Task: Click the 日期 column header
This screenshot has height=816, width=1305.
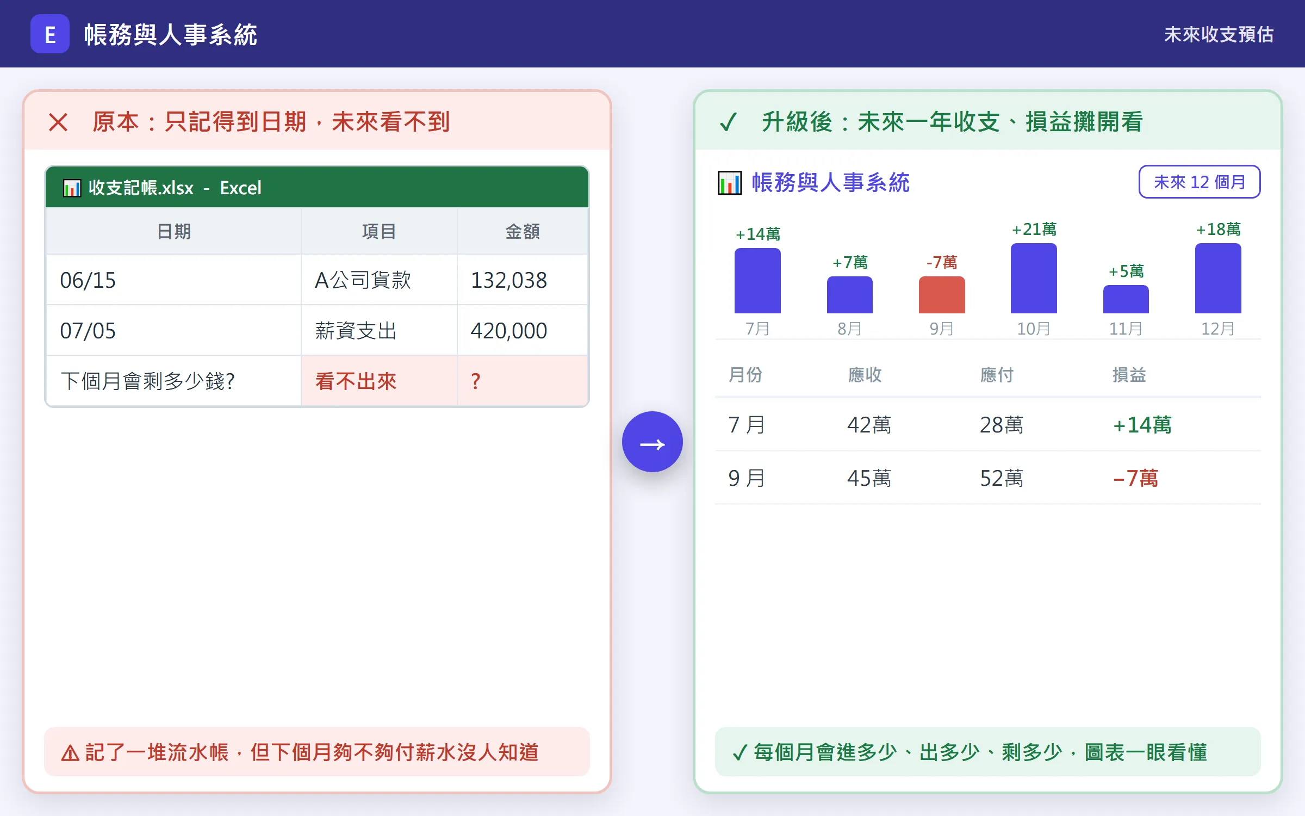Action: 173,231
